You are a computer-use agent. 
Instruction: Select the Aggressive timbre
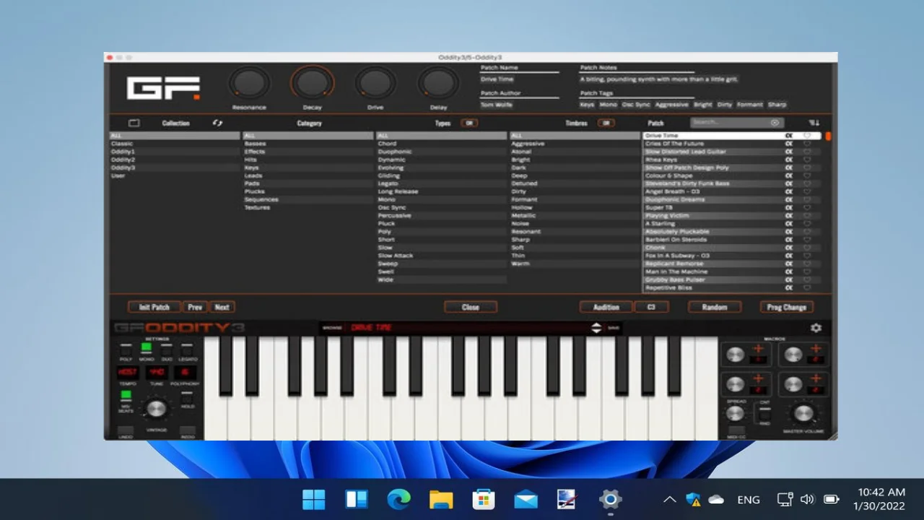[x=574, y=144]
